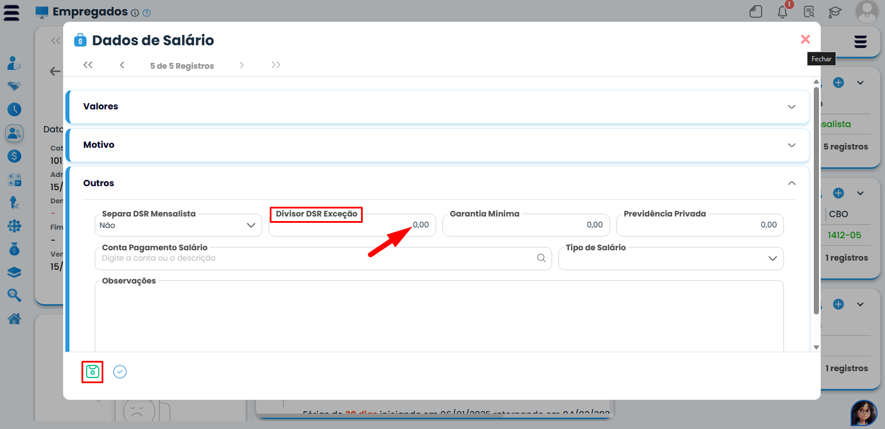Open the user profile avatar
Viewport: 885px width, 429px height.
866,11
